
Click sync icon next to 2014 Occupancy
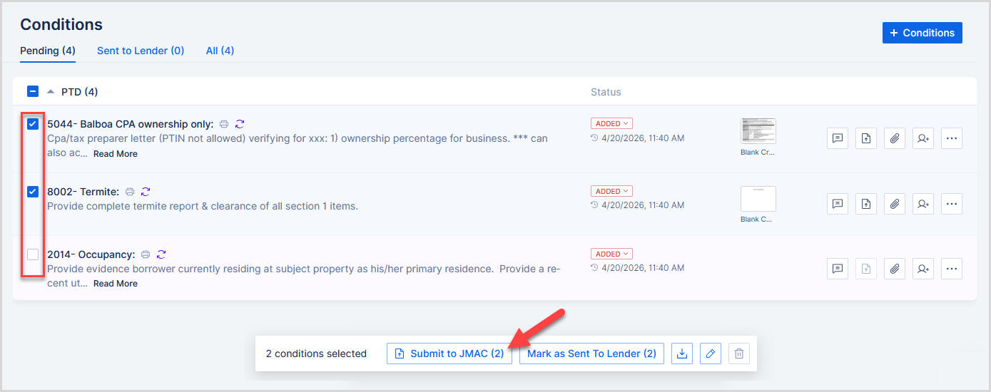tap(161, 254)
